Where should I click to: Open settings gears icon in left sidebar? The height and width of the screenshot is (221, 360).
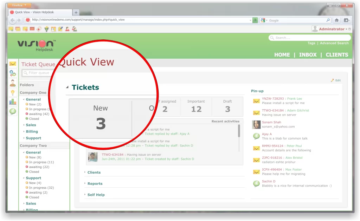coord(13,73)
